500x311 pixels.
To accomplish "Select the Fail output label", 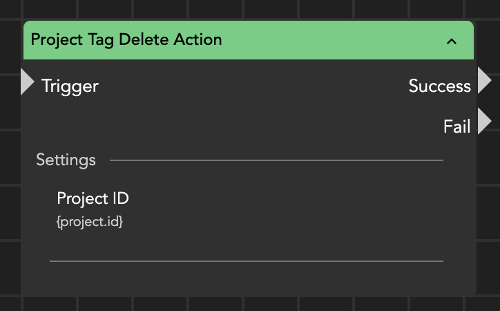I will point(456,127).
